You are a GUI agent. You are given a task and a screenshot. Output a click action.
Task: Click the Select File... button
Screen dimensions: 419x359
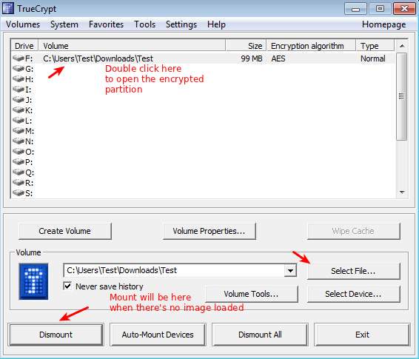click(353, 271)
